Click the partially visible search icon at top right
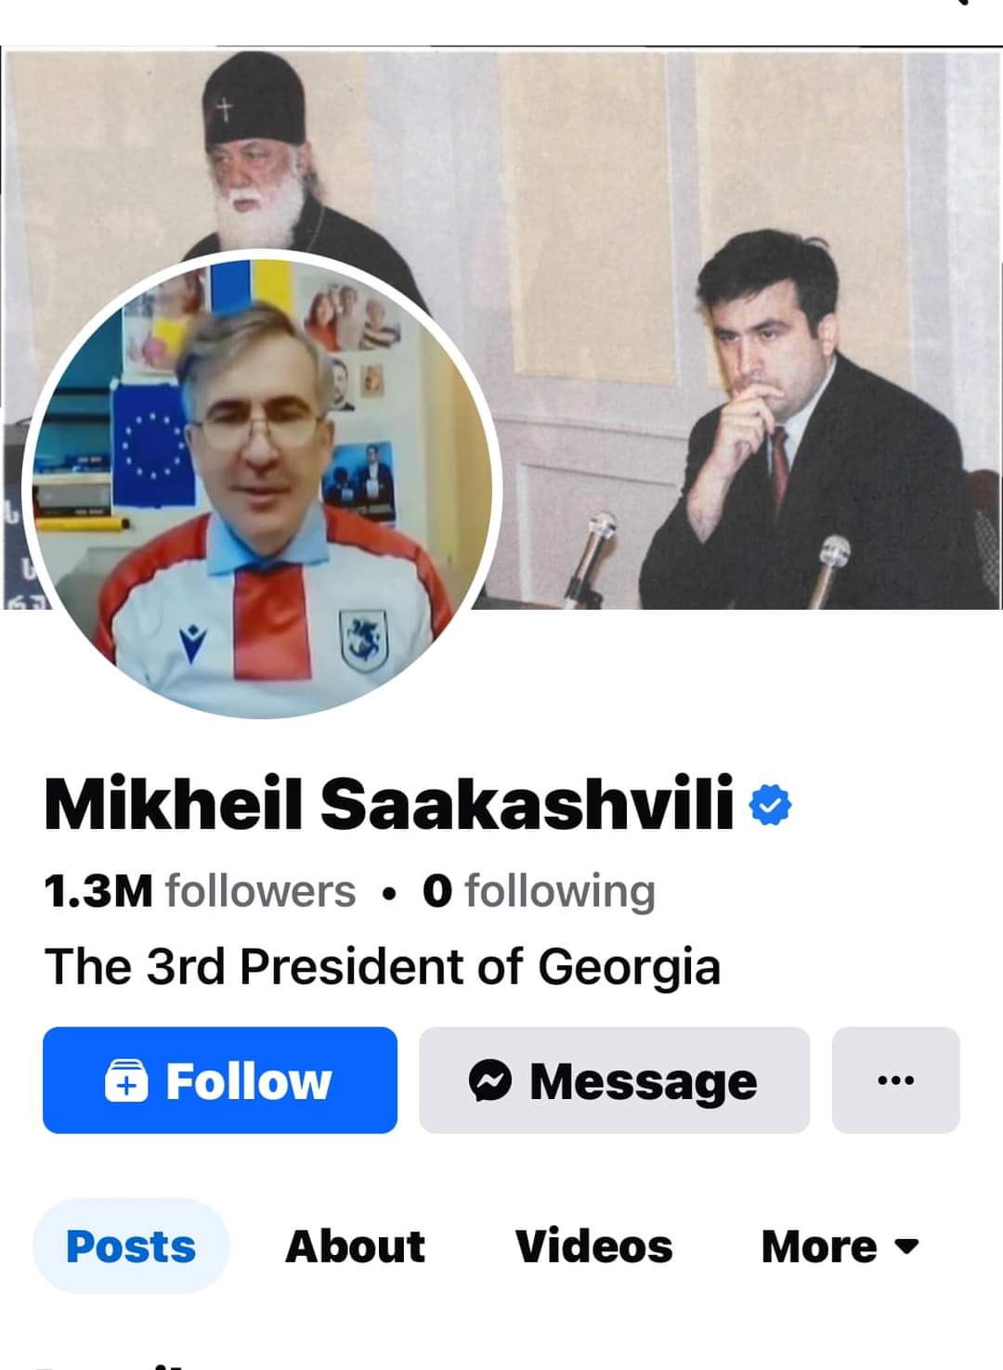The image size is (1003, 1370). click(x=962, y=3)
